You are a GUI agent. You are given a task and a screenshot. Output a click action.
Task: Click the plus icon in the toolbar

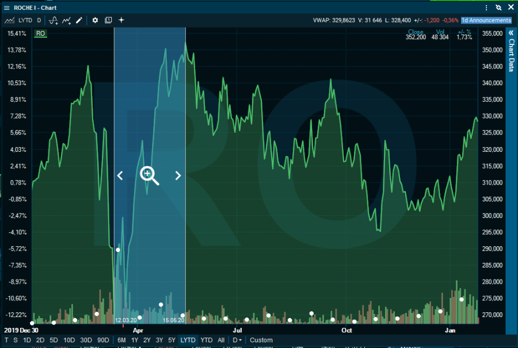pos(121,20)
